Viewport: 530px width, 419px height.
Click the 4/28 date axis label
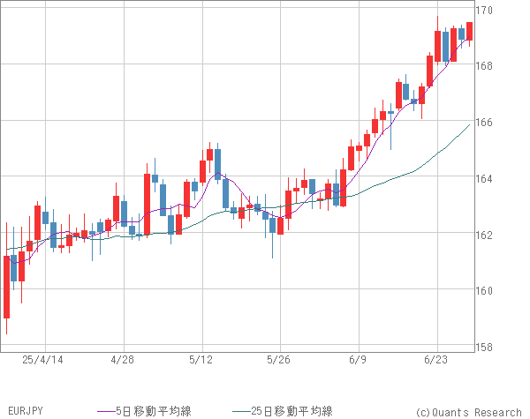[123, 360]
